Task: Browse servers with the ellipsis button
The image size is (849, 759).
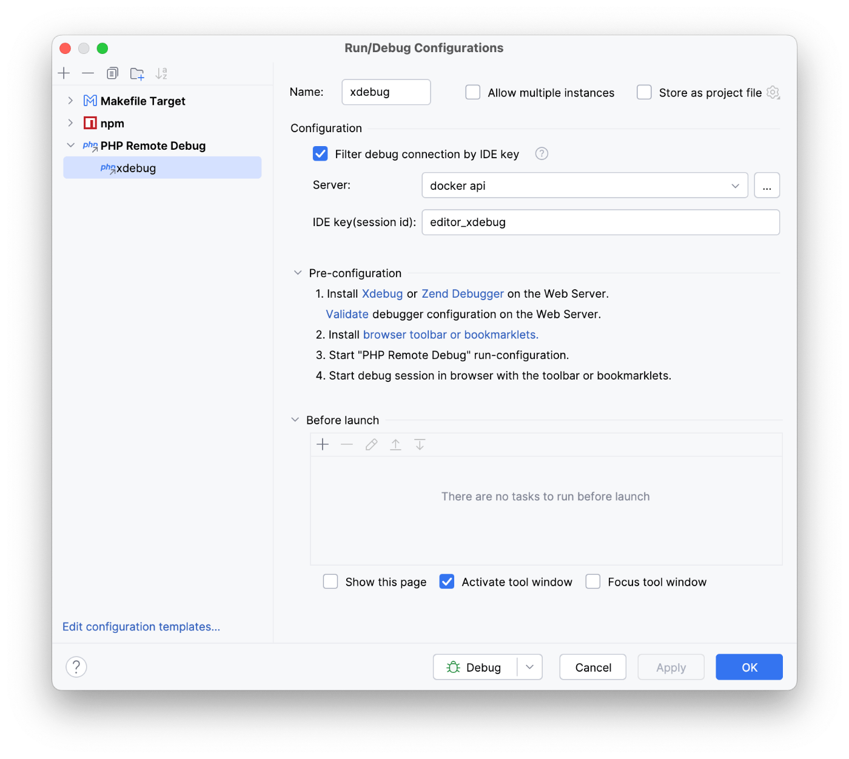Action: [767, 186]
